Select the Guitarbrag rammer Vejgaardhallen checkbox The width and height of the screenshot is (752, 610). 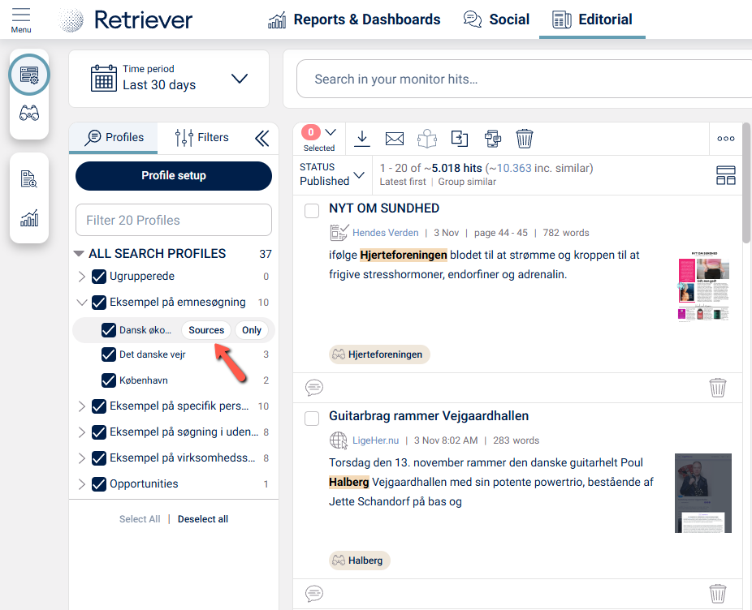point(312,419)
